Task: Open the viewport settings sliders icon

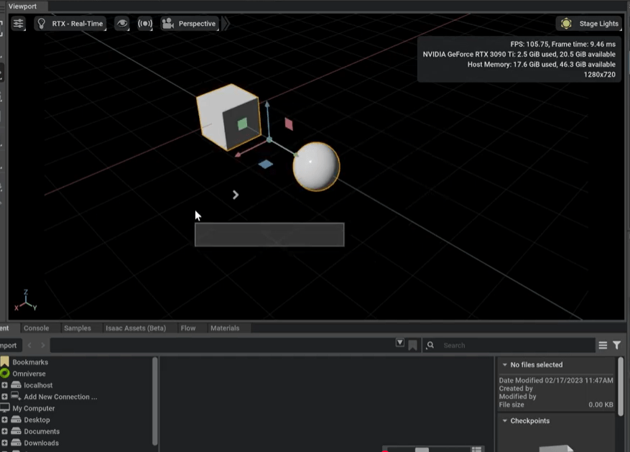Action: pyautogui.click(x=18, y=24)
